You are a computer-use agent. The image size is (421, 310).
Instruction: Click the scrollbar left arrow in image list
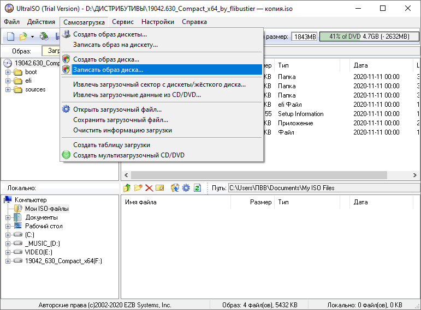126,175
